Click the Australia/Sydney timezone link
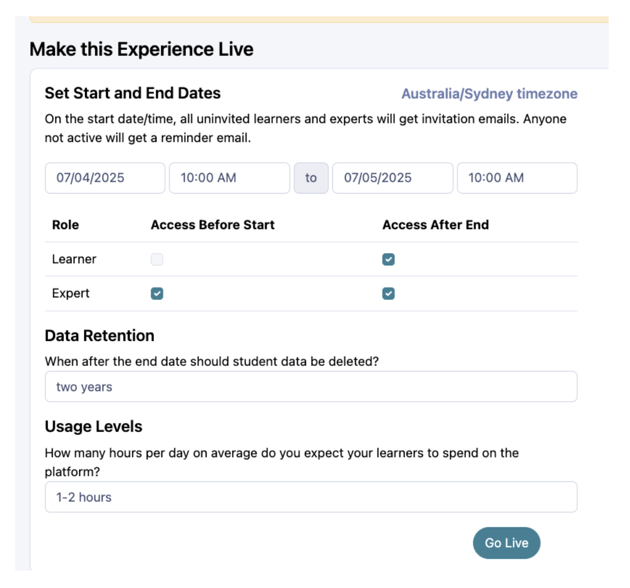Image resolution: width=630 pixels, height=588 pixels. tap(489, 94)
